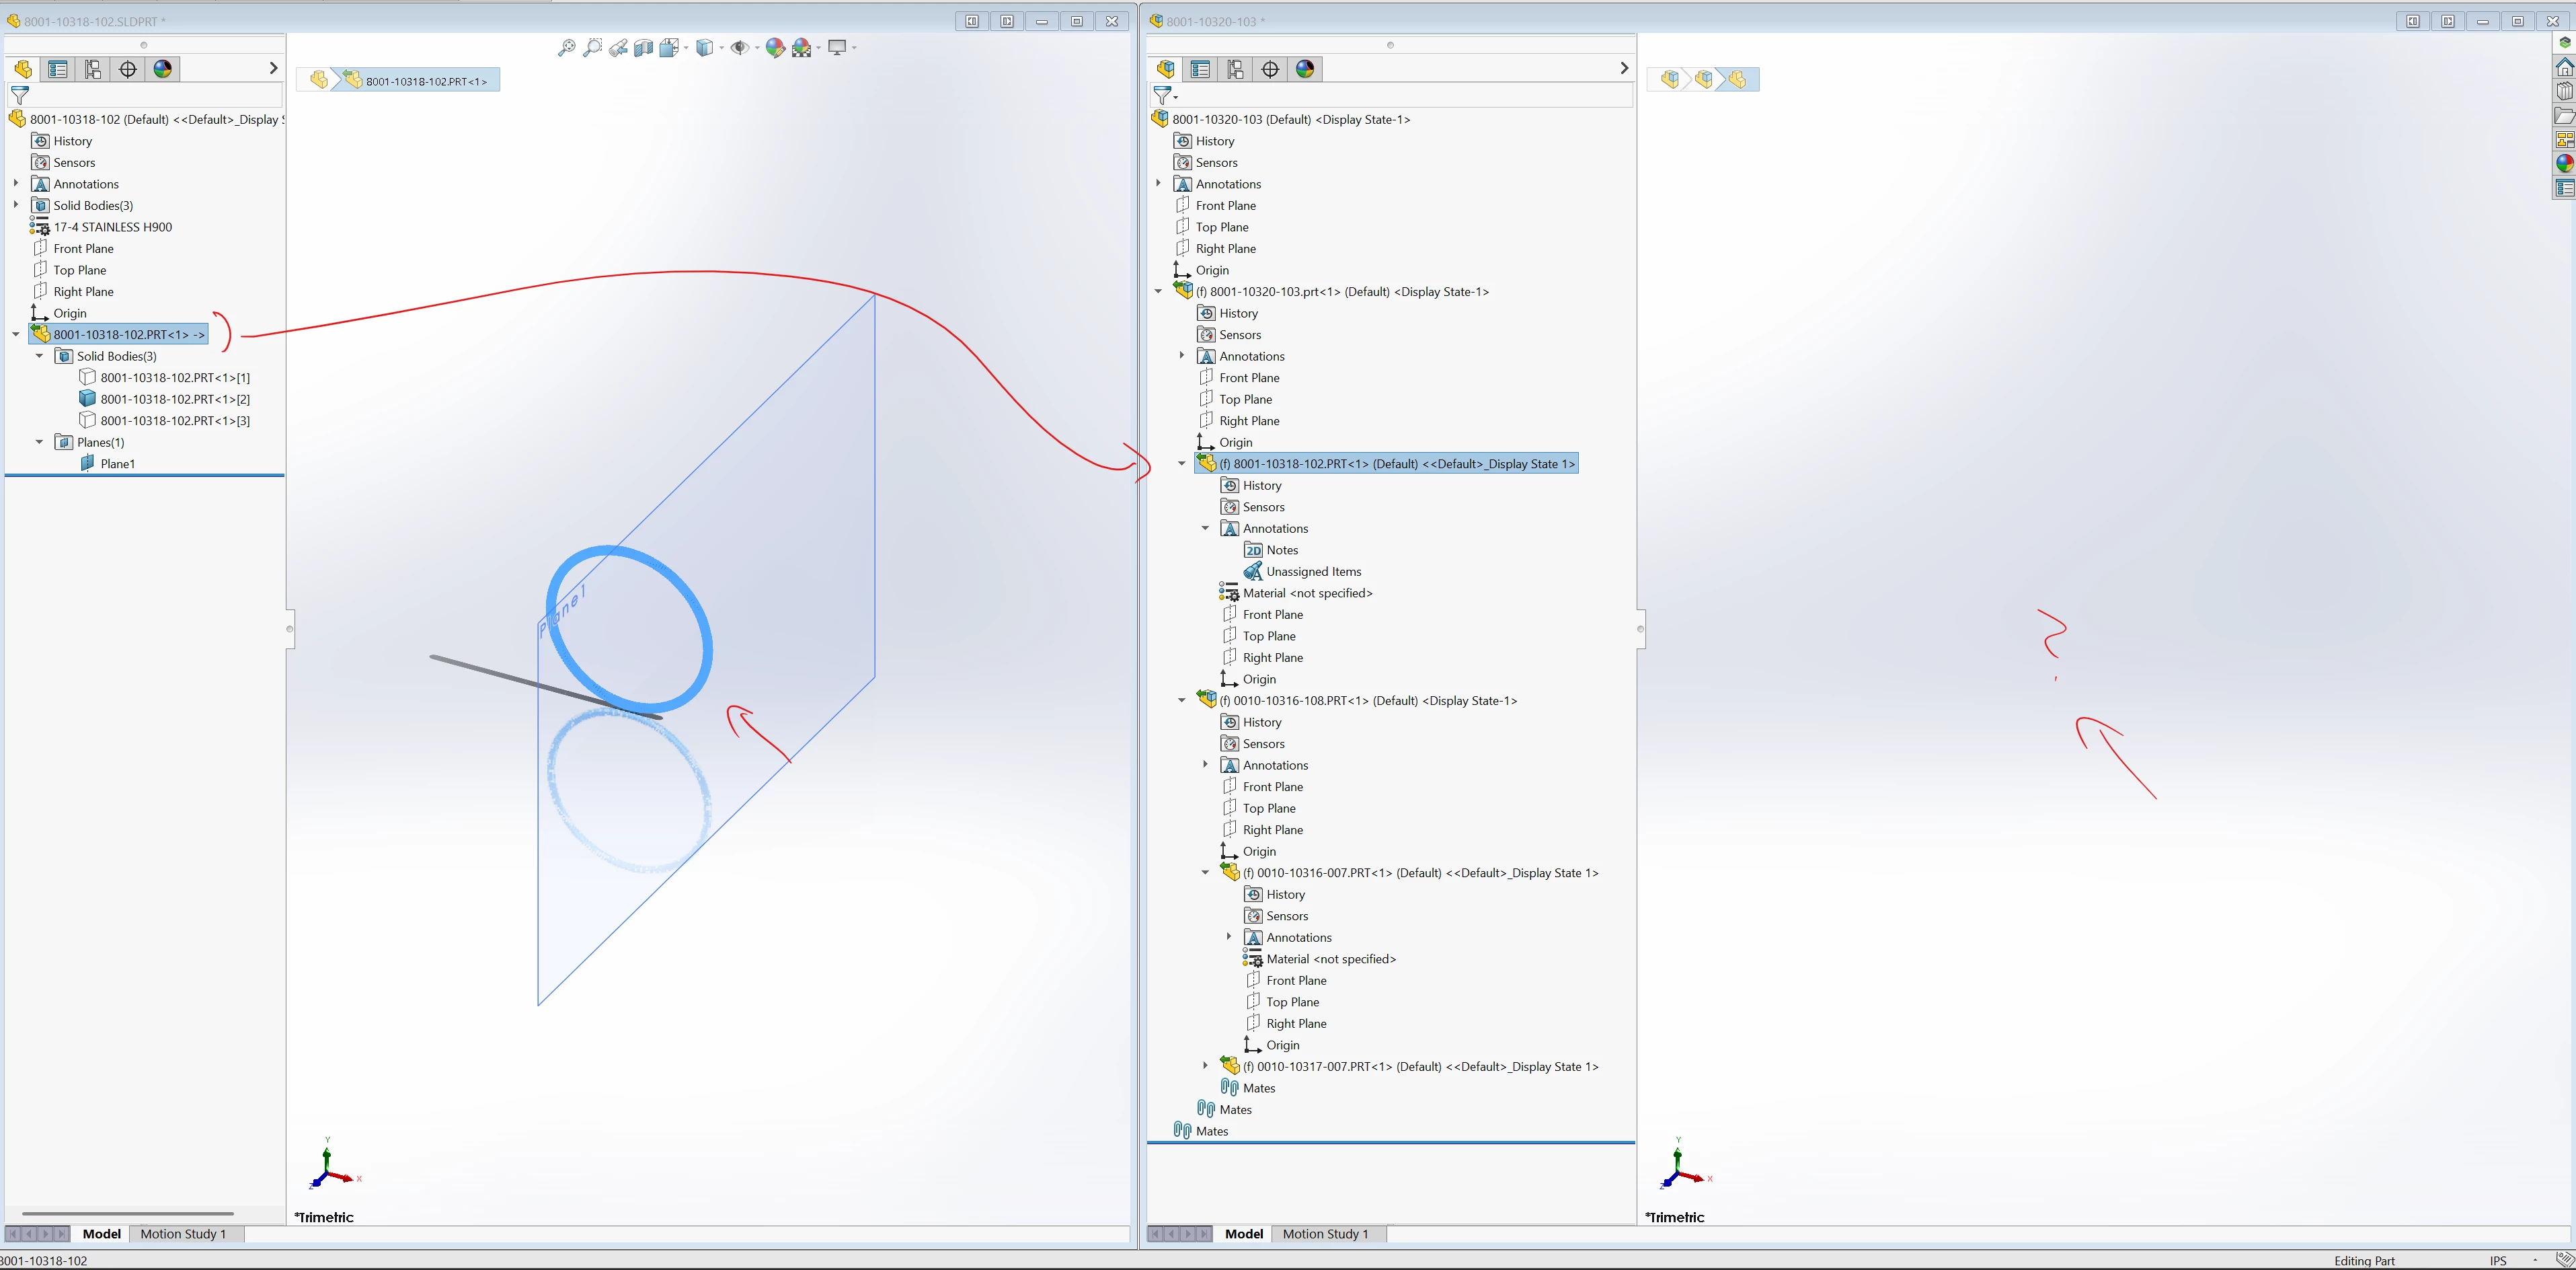
Task: Open SOLIDWORKS Resources home icon
Action: pos(2564,67)
